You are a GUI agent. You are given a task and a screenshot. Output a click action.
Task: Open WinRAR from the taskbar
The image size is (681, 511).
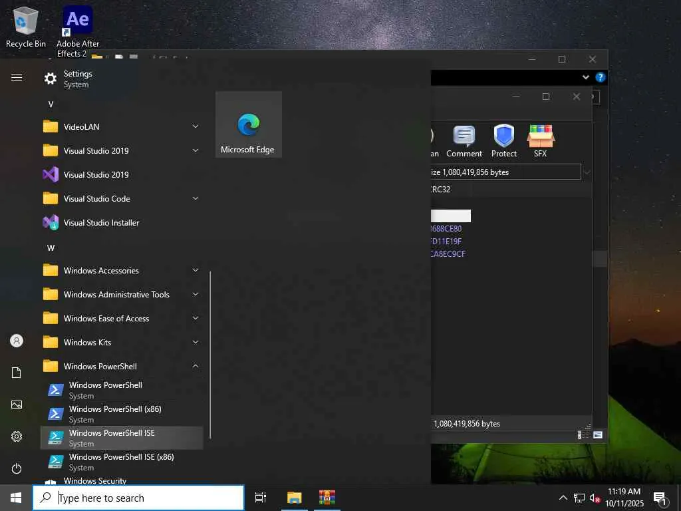coord(327,498)
